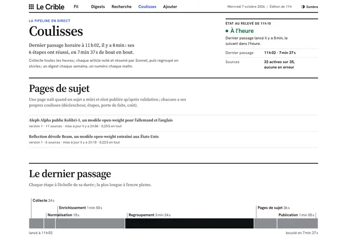
Task: Click the Le dernier passage heading
Action: pyautogui.click(x=70, y=174)
